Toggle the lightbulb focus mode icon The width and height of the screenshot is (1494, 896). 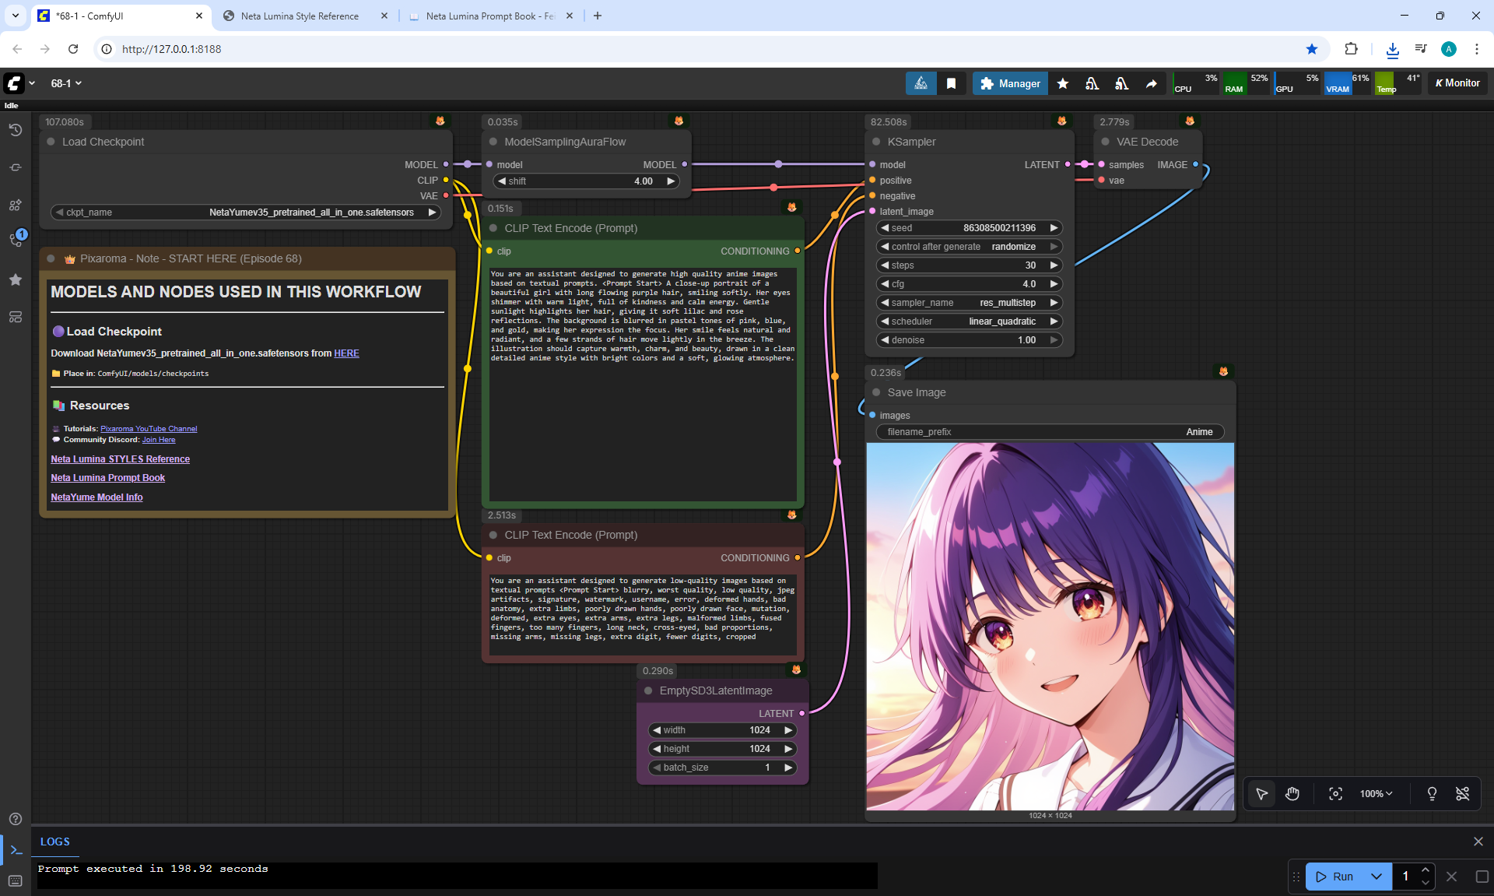click(x=1432, y=793)
